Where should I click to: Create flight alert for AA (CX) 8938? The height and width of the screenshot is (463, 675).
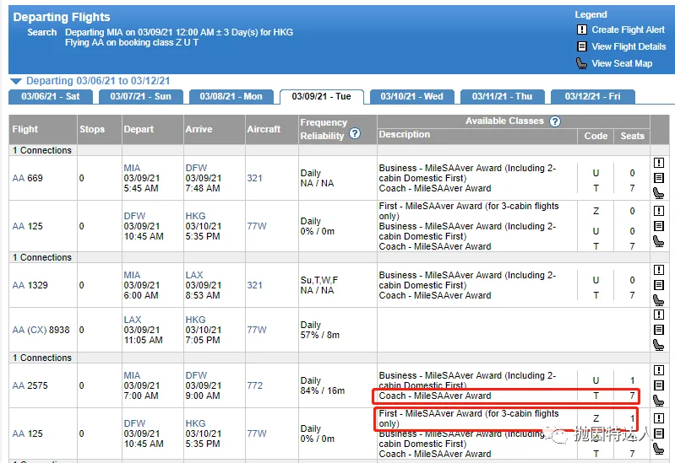(659, 315)
